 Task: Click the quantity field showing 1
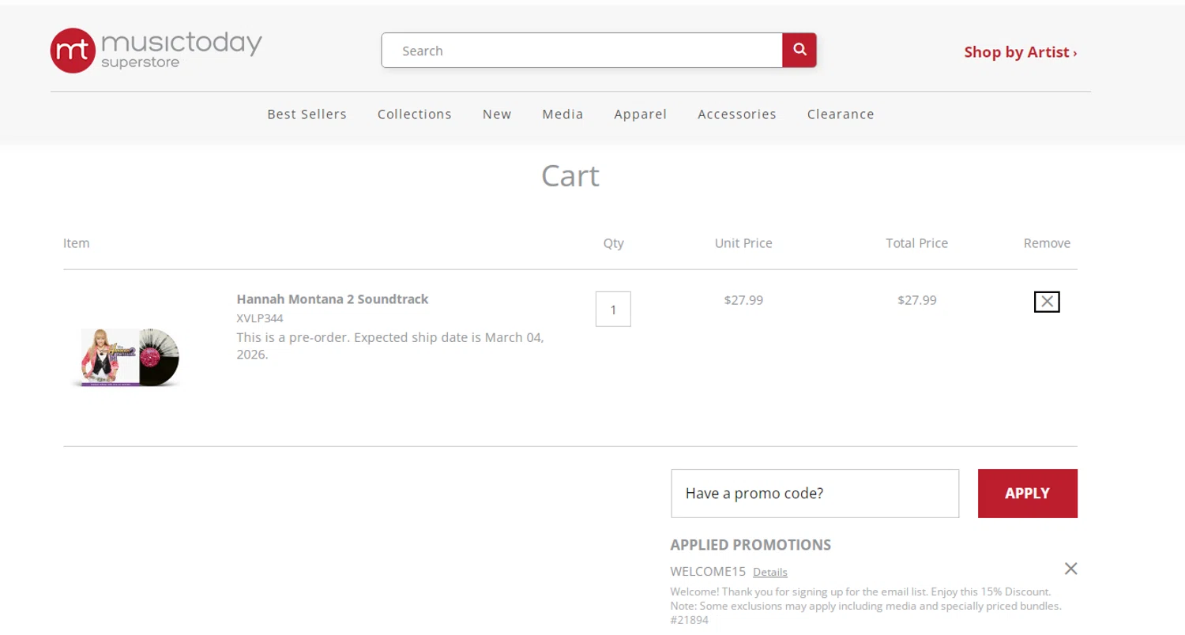point(613,309)
